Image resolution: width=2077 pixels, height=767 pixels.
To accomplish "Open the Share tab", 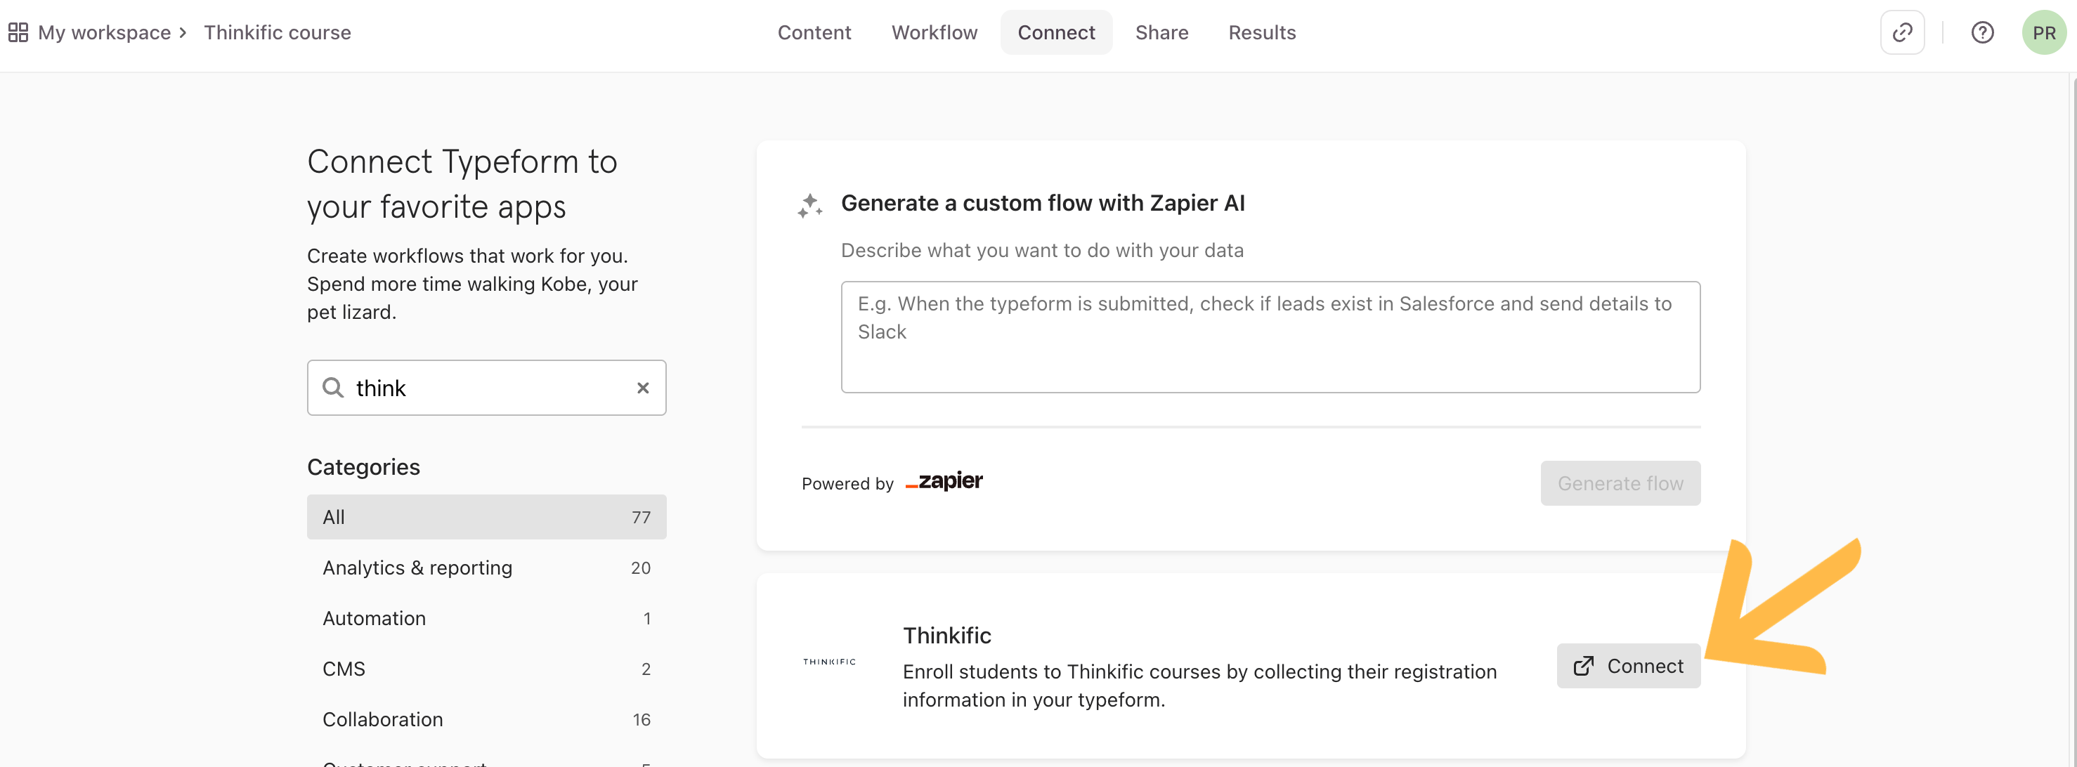I will coord(1161,32).
